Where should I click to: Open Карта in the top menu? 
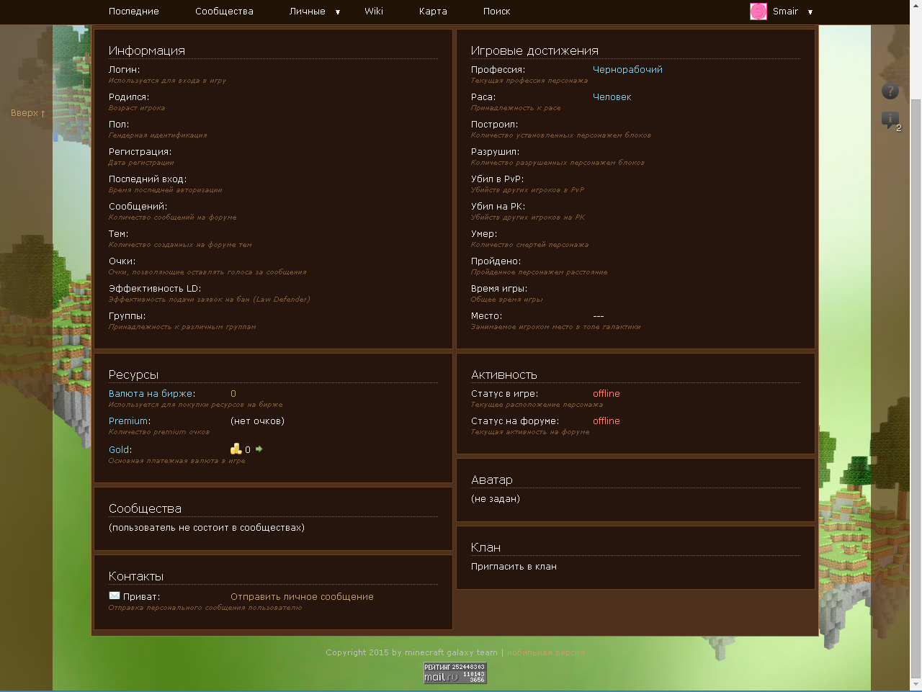point(433,12)
